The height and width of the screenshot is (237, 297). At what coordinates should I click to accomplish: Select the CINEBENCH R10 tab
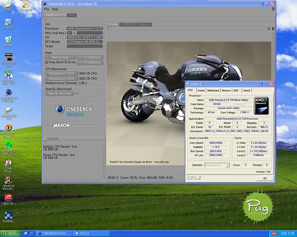pos(55,15)
